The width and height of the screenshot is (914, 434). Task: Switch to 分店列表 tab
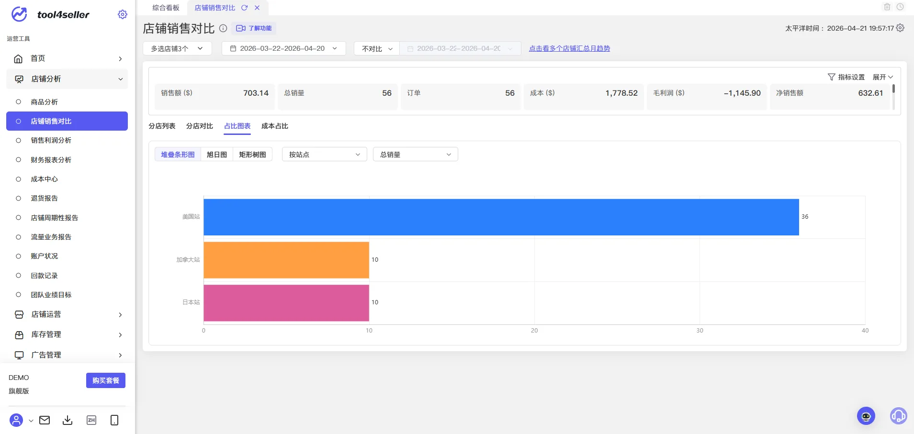pos(162,126)
